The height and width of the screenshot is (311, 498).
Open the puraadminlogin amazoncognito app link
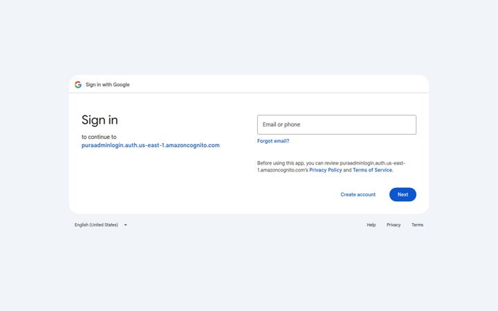tap(151, 145)
